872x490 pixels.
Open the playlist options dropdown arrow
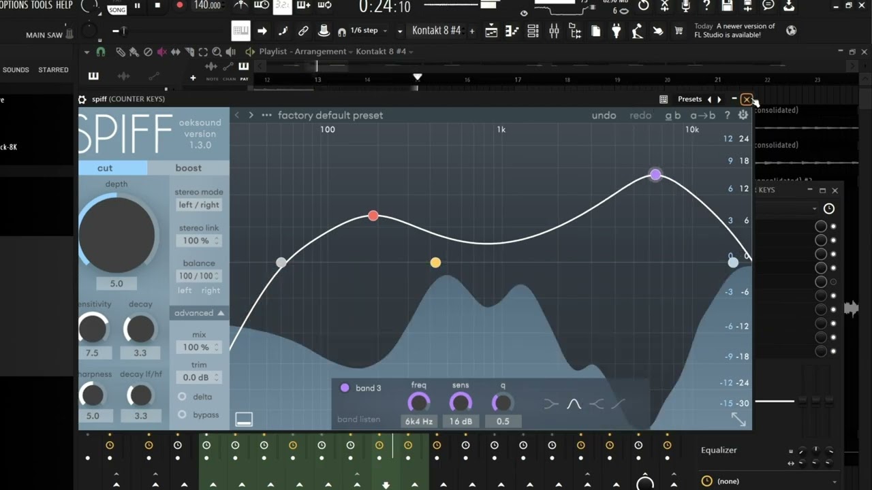(87, 52)
